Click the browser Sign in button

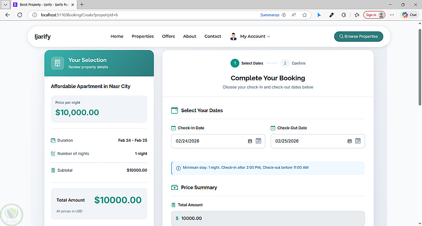374,15
